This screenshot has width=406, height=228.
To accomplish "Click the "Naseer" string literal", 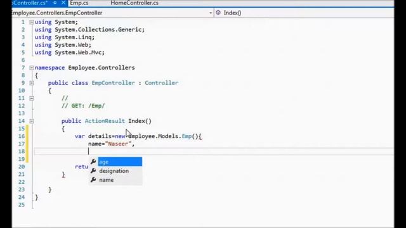I will [118, 144].
